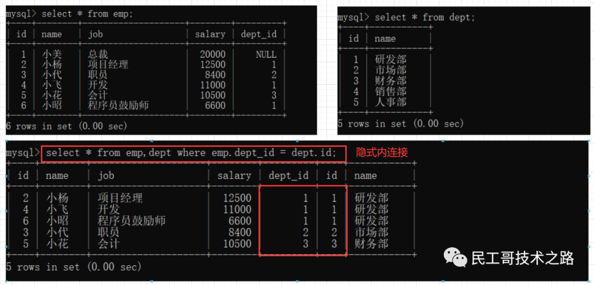Select the "NULL" dept_id cell
This screenshot has height=285, width=594.
pyautogui.click(x=266, y=54)
